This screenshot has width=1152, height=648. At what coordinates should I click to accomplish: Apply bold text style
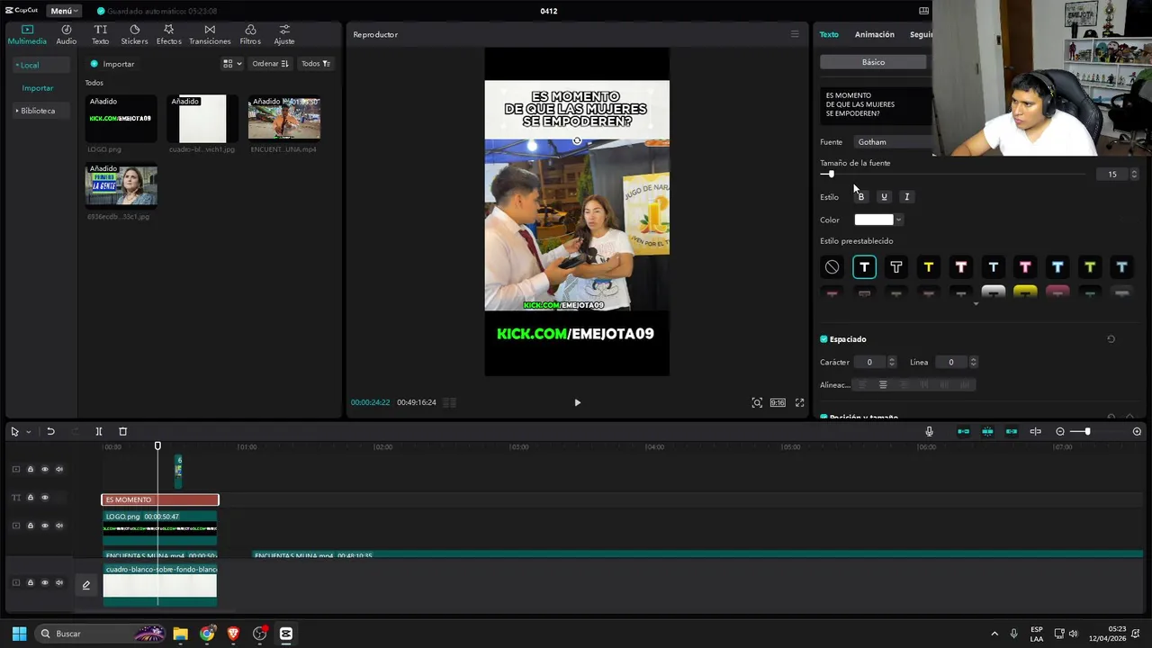(x=860, y=197)
